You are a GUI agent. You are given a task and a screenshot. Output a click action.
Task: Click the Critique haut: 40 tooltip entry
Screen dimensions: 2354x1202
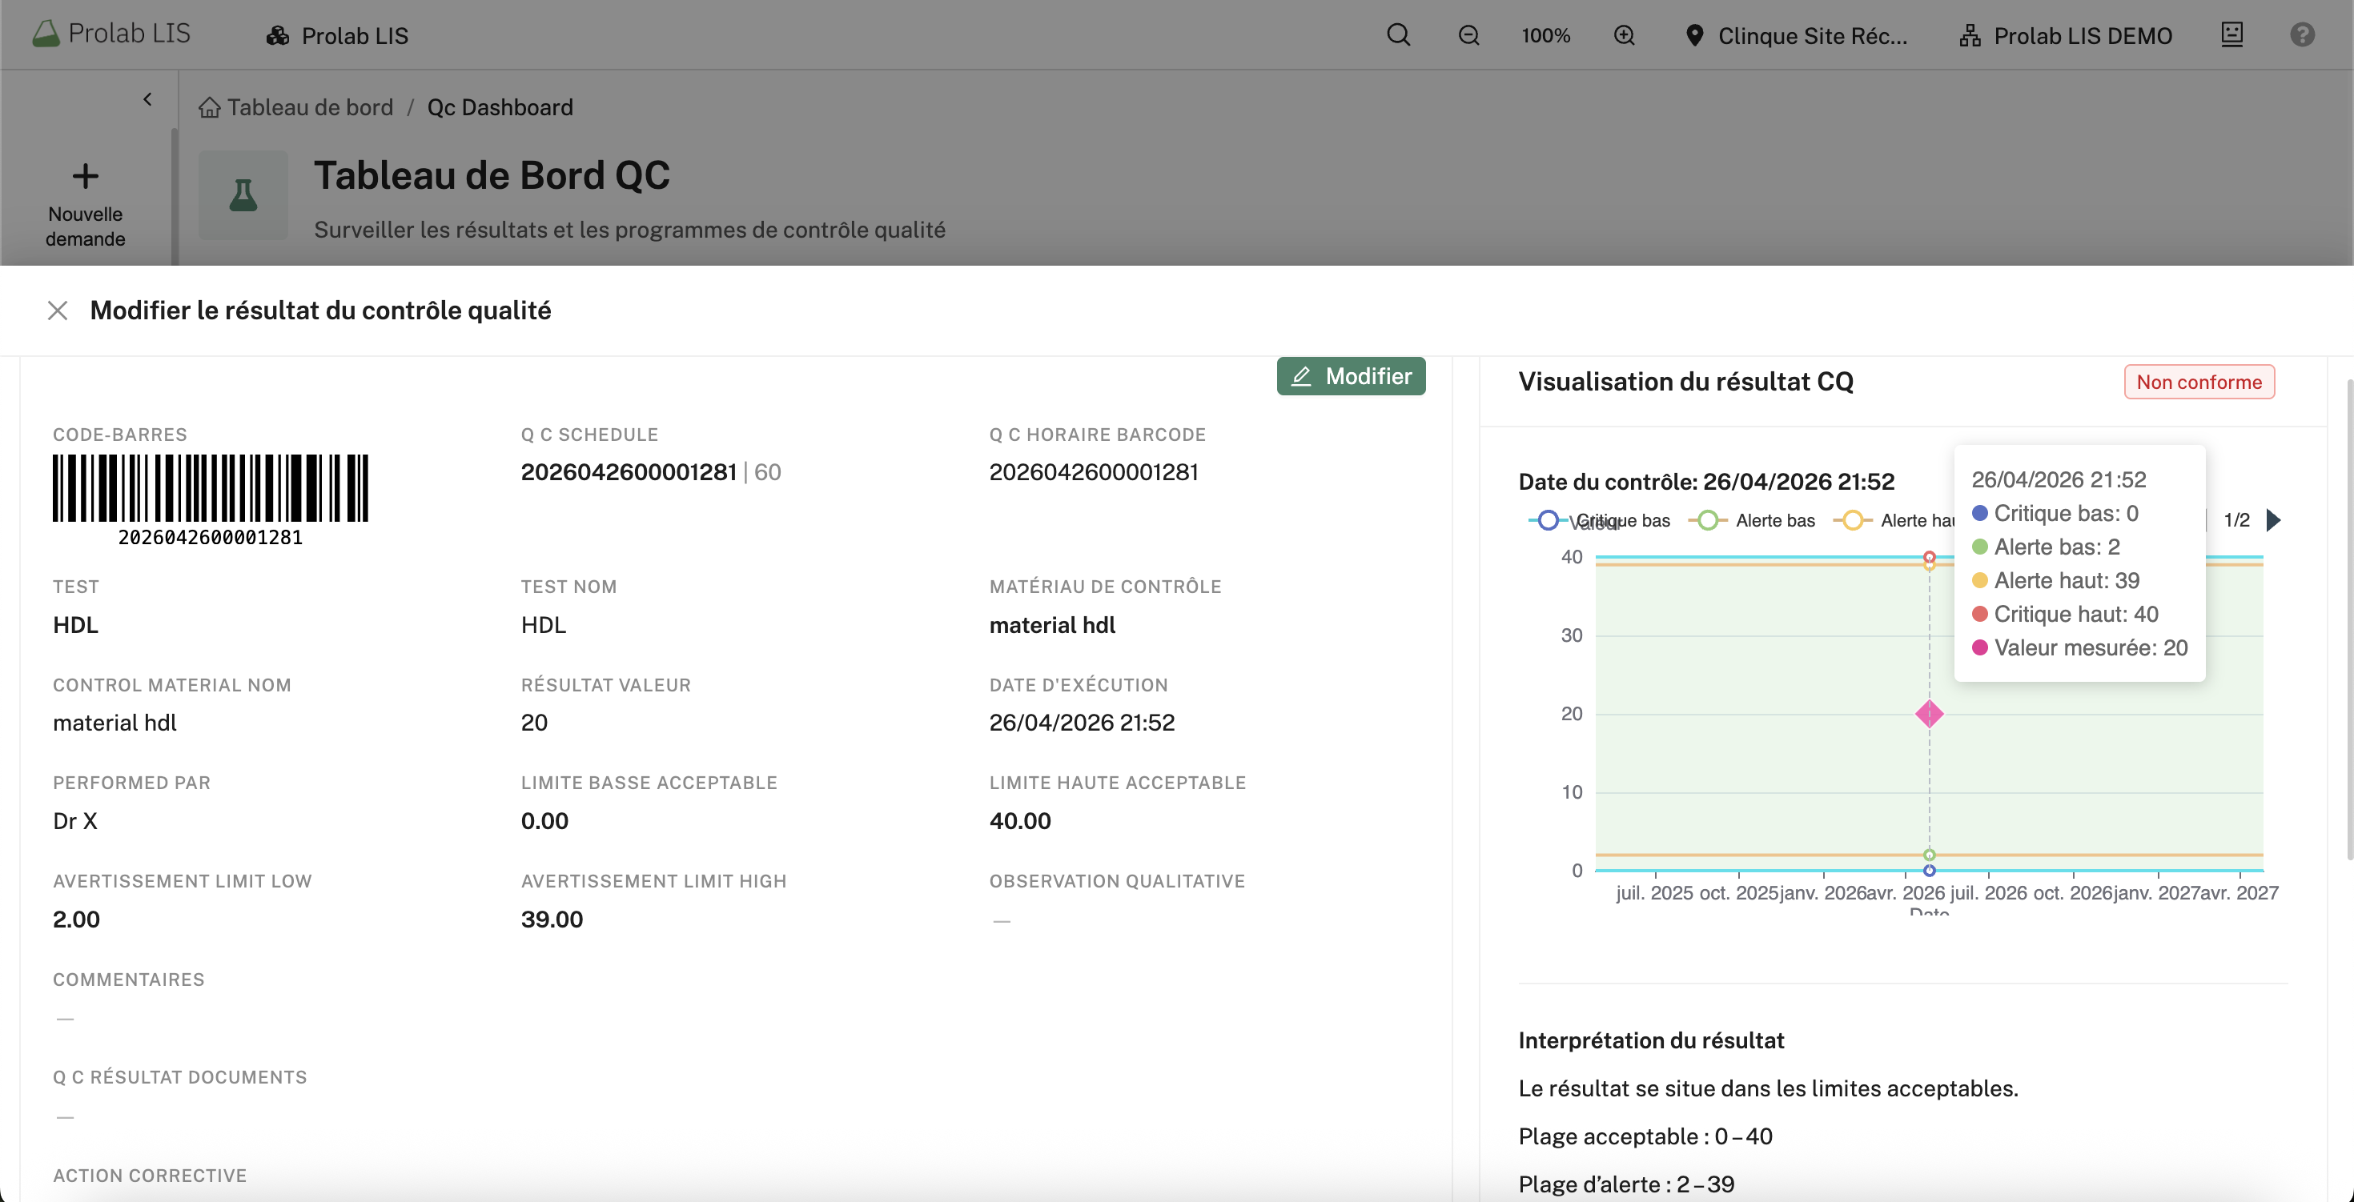tap(2065, 614)
